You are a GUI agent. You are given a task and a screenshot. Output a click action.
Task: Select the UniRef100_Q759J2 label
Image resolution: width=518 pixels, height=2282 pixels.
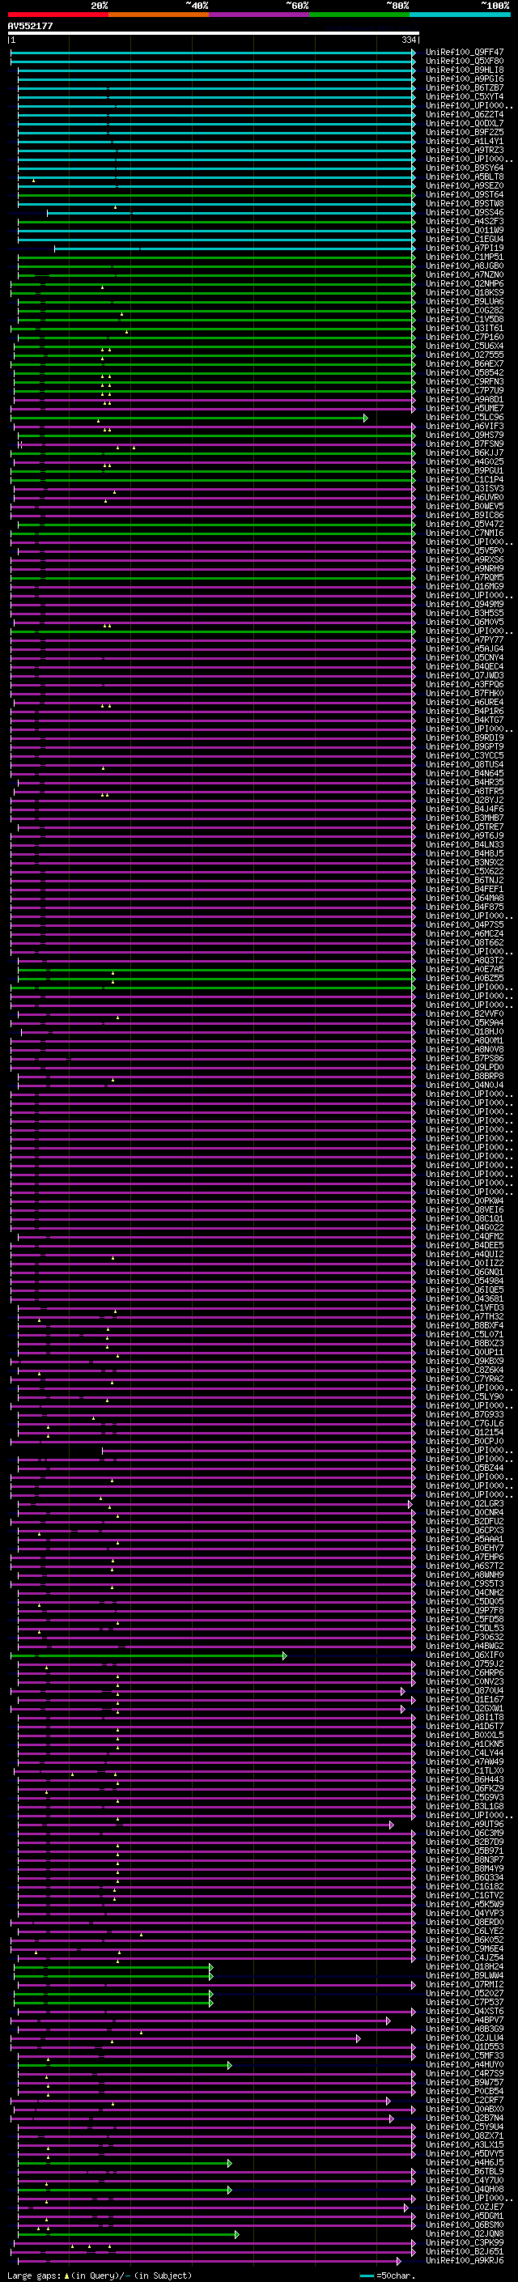click(465, 1664)
